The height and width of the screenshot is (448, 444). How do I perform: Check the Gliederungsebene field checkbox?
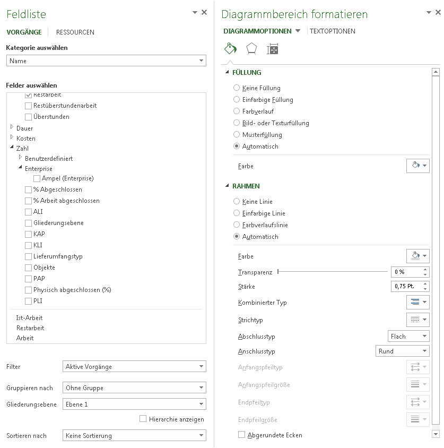(x=28, y=223)
